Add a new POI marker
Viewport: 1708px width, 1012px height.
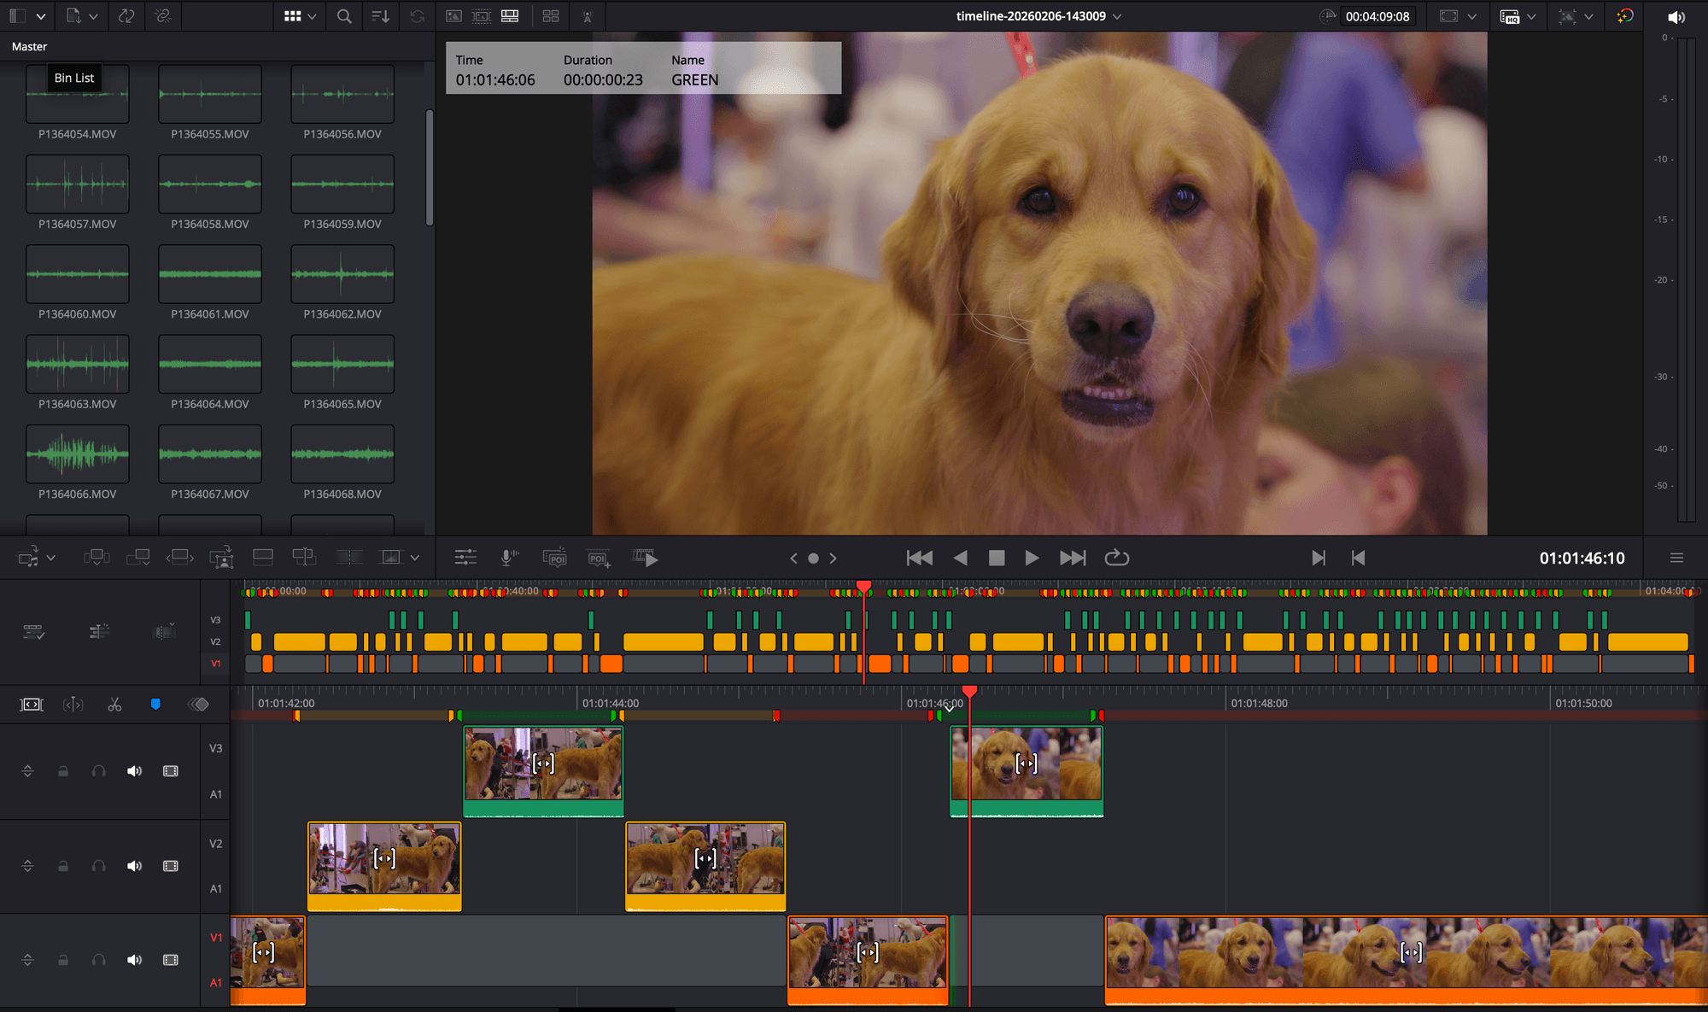pyautogui.click(x=599, y=558)
